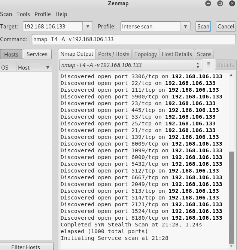The image size is (237, 250).
Task: Click the line 'Discovered open port 8009/tcp'
Action: pyautogui.click(x=141, y=144)
